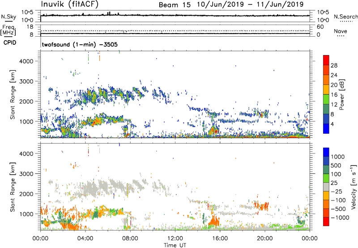Click the "28" label on the power colorbar

coord(334,65)
